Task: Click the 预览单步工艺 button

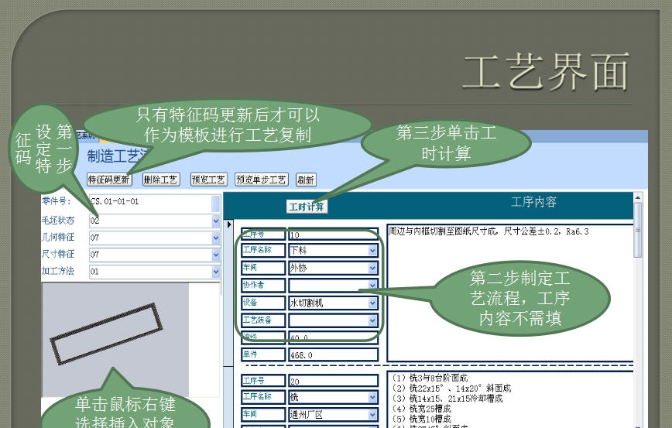Action: tap(262, 180)
